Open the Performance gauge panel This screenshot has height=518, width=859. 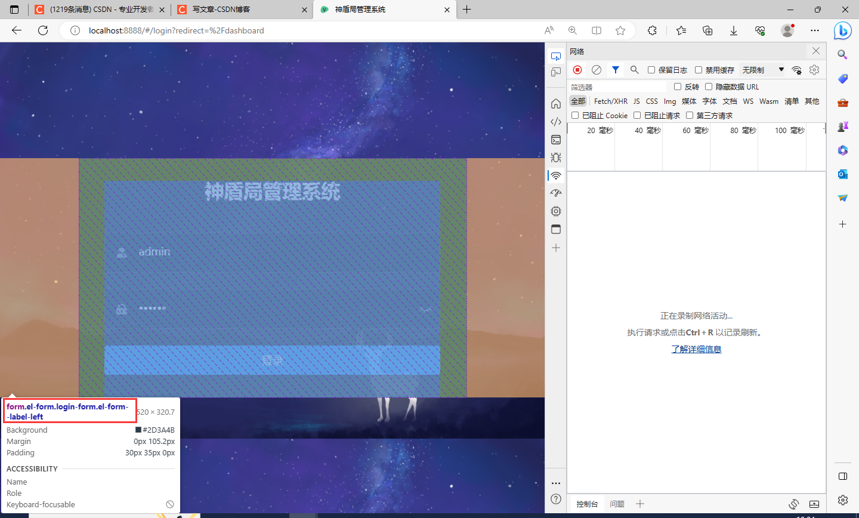pos(556,193)
